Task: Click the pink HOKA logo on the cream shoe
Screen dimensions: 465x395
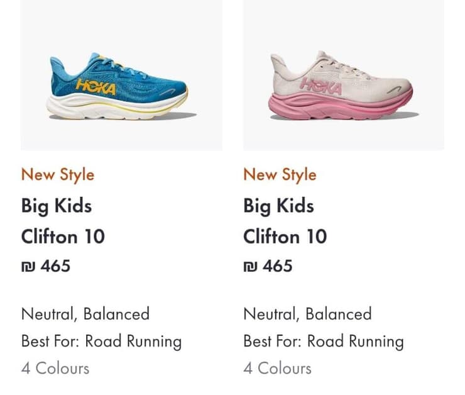Action: 320,85
